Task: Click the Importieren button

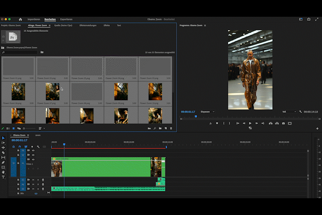Action: click(34, 19)
